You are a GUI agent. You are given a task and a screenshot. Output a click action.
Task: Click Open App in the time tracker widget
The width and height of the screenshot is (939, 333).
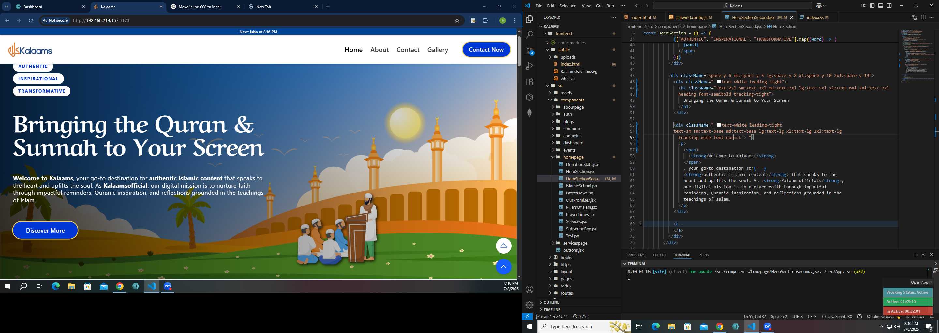coord(921,283)
